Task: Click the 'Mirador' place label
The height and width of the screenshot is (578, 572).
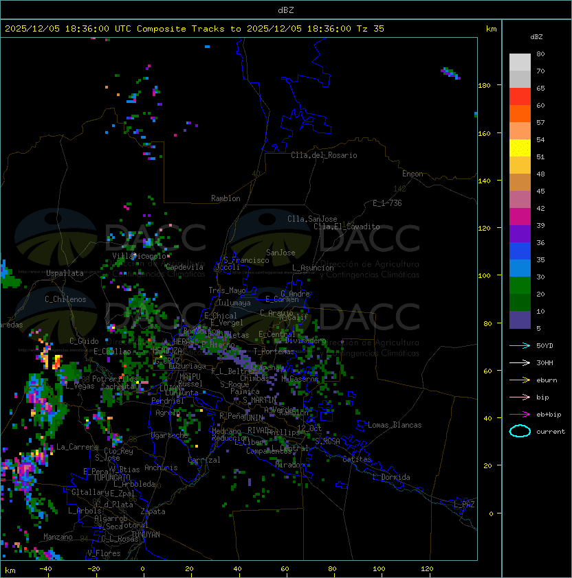Action: (290, 465)
